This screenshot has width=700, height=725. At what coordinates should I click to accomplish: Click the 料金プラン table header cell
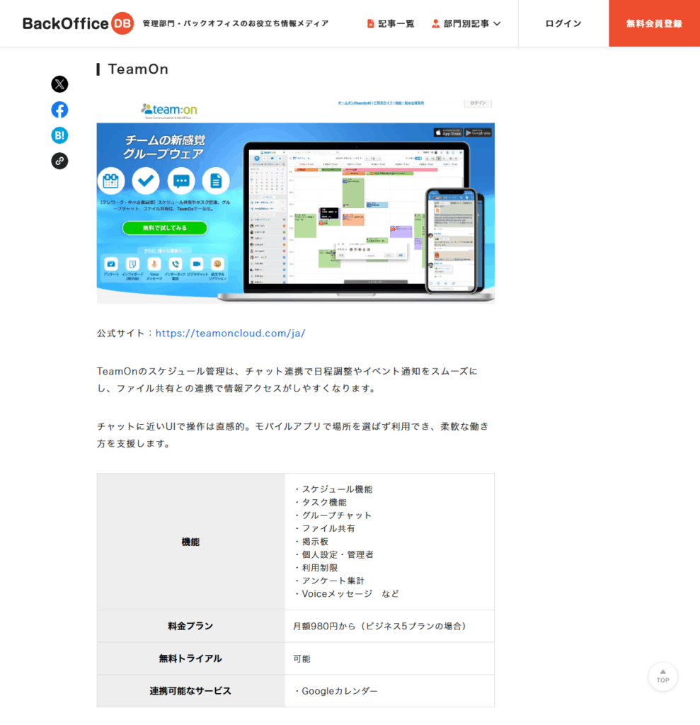point(190,626)
